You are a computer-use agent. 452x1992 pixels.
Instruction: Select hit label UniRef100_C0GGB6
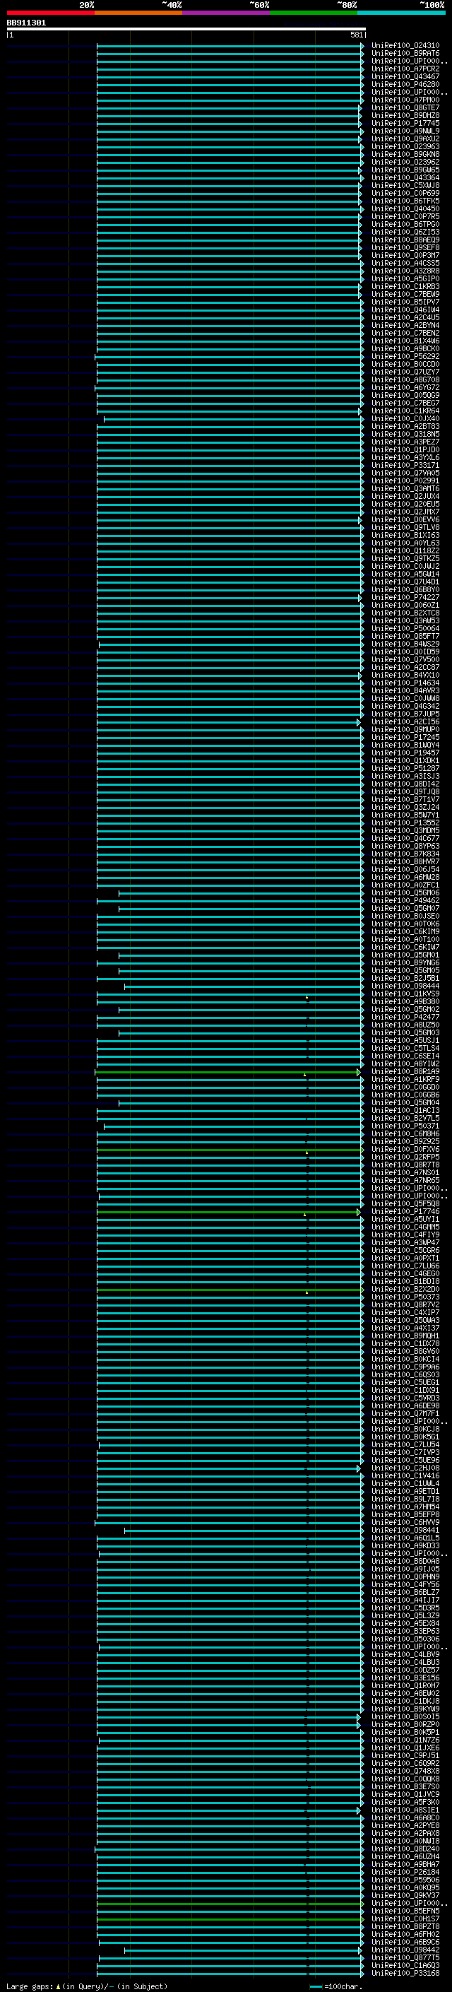[405, 1095]
